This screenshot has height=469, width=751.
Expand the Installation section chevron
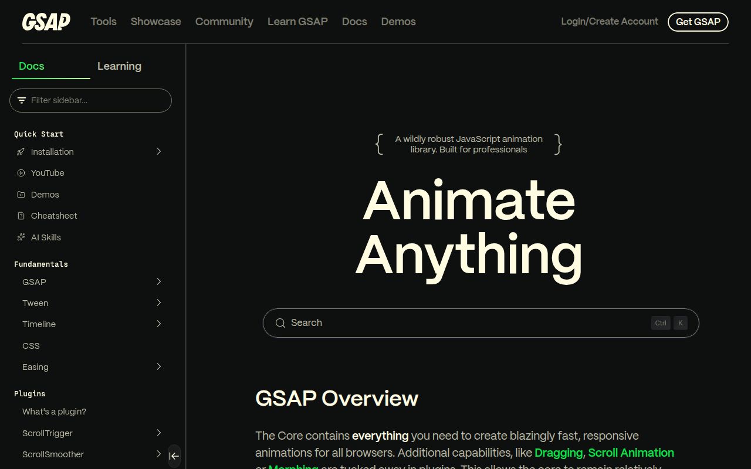pos(159,151)
